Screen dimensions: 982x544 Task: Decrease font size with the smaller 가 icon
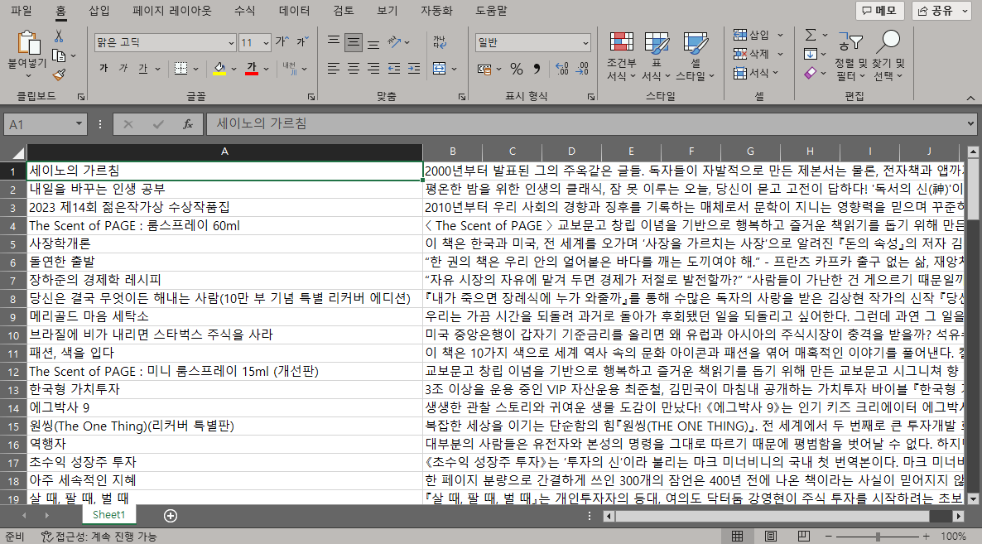(302, 42)
